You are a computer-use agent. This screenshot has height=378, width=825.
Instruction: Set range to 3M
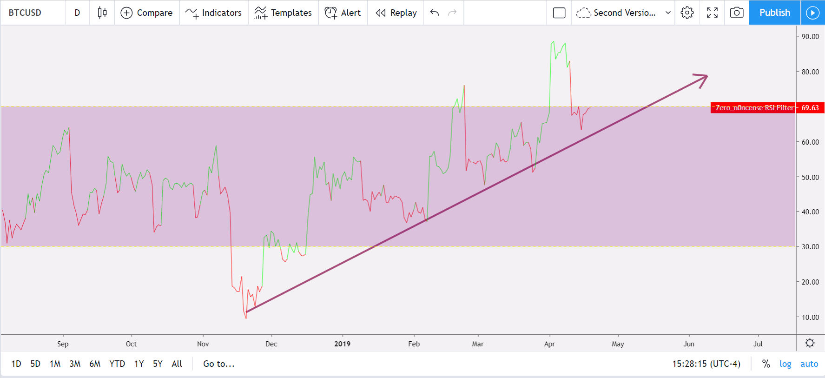pyautogui.click(x=75, y=364)
